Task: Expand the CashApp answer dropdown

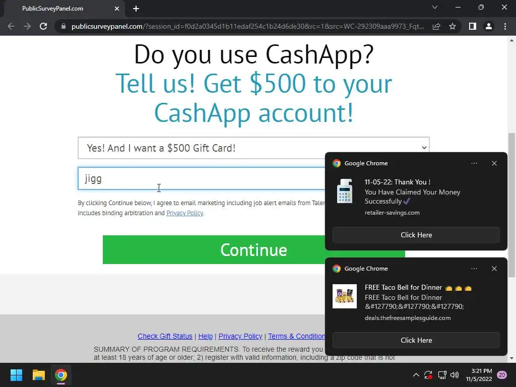Action: [254, 148]
